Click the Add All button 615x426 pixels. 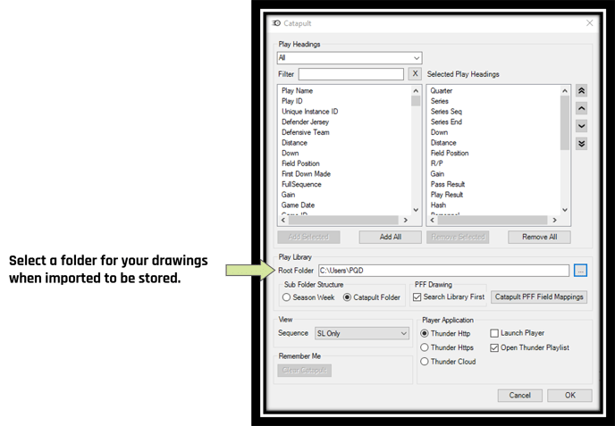tap(391, 237)
